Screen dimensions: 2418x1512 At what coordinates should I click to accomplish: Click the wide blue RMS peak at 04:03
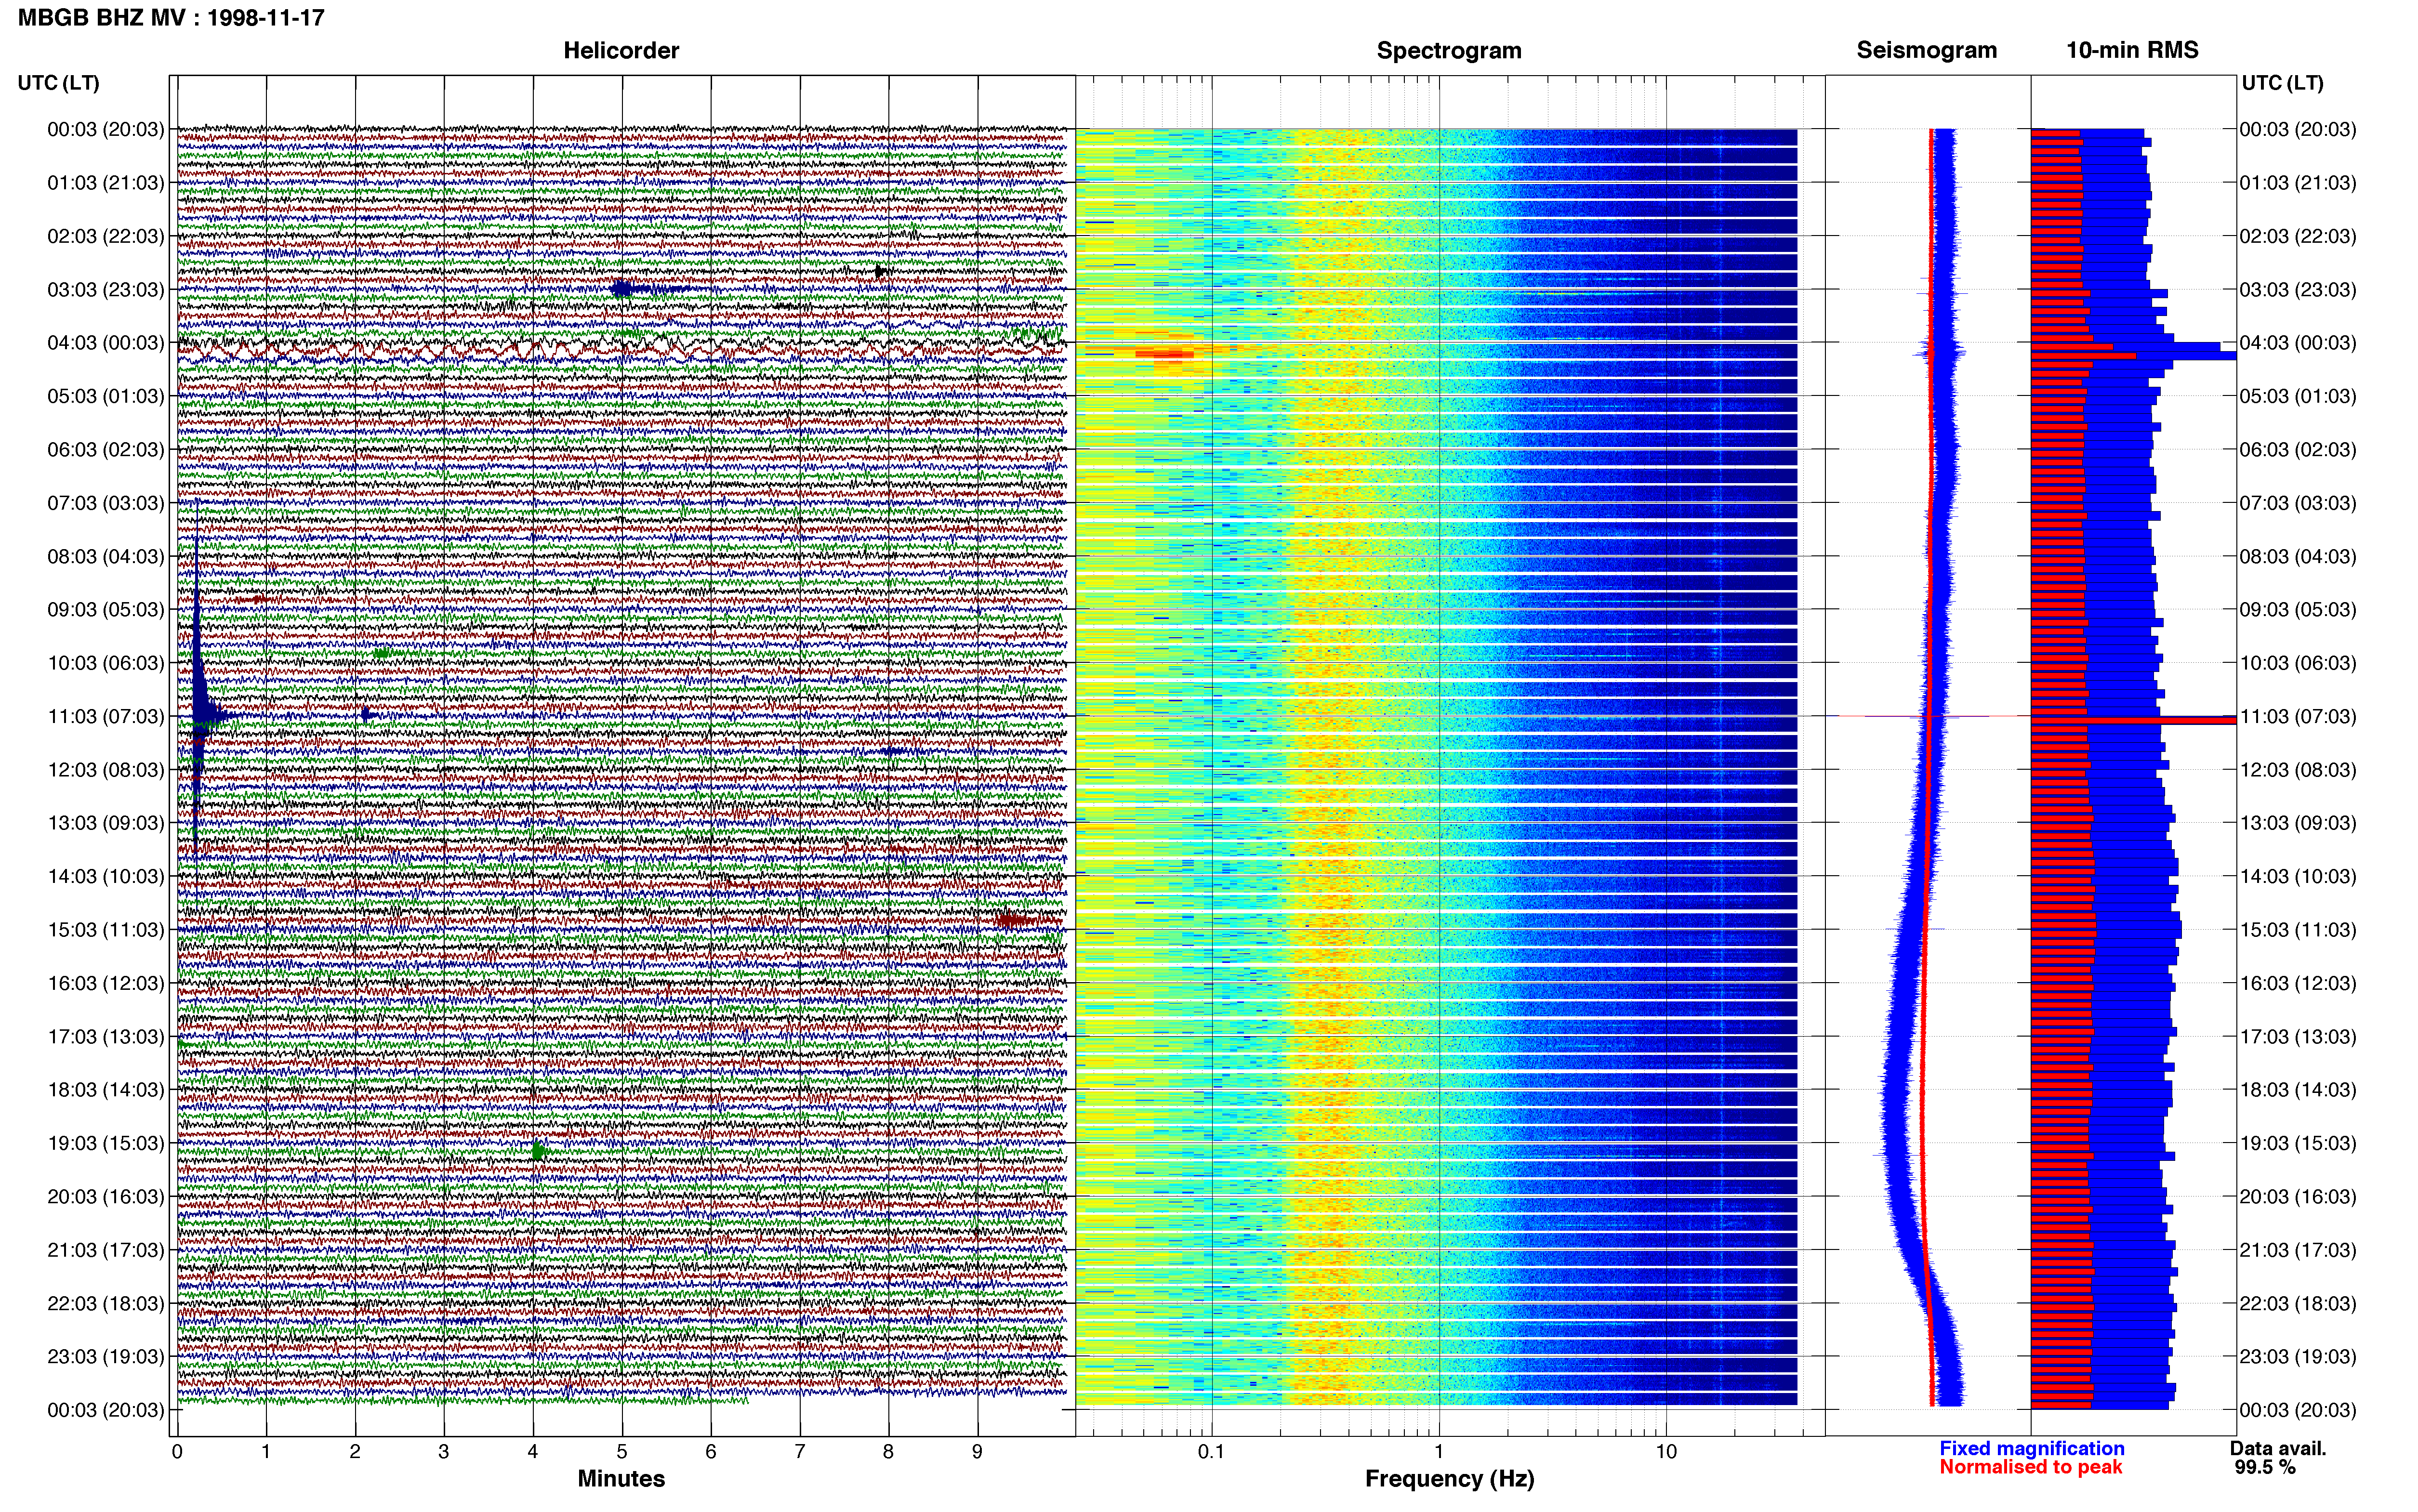tap(2134, 352)
